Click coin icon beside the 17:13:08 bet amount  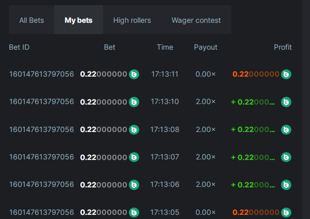pos(134,129)
